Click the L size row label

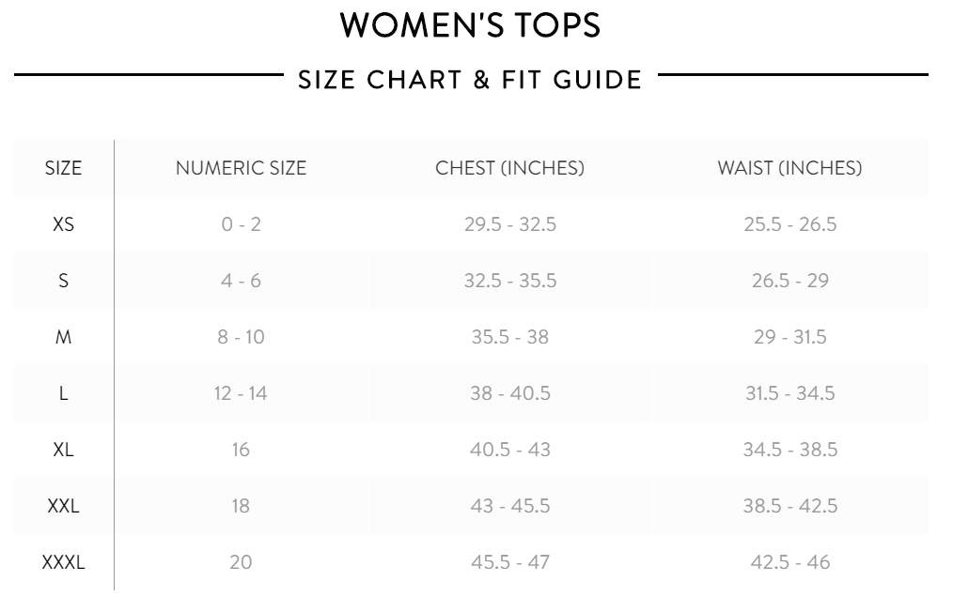pos(63,393)
